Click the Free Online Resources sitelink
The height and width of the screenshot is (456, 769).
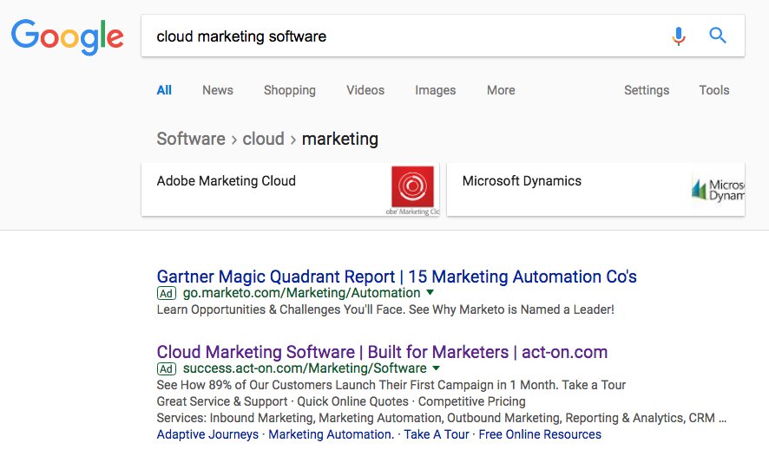[540, 434]
